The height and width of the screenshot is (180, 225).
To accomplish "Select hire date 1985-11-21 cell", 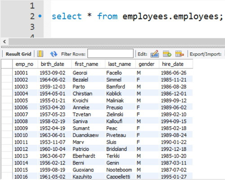I will [x=176, y=80].
